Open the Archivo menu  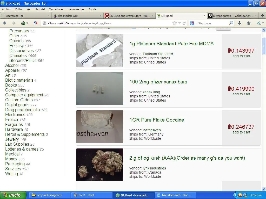click(x=6, y=9)
